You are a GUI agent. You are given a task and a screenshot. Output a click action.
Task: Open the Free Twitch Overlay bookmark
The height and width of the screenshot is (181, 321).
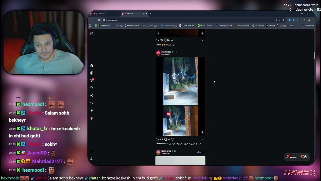click(x=133, y=25)
